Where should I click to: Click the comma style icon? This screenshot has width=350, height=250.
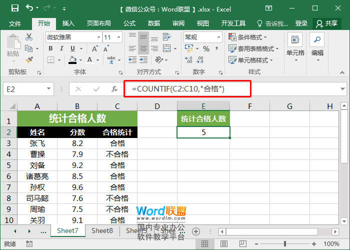pyautogui.click(x=216, y=48)
